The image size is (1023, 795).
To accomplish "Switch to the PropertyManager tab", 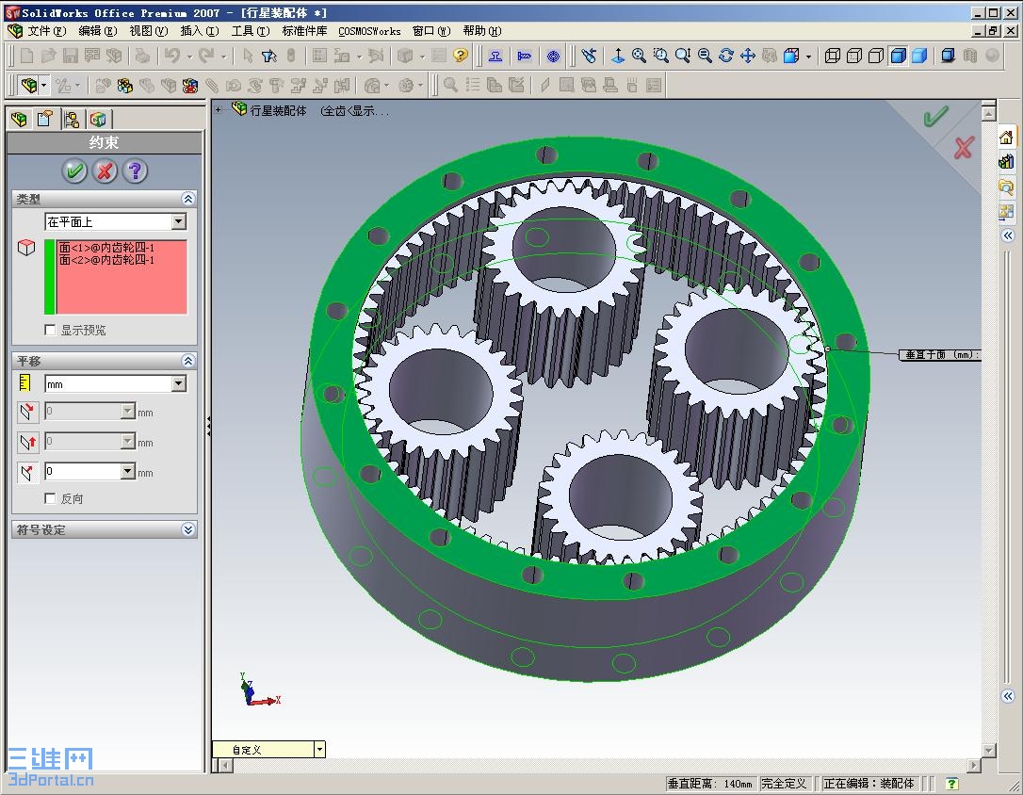I will [x=45, y=119].
